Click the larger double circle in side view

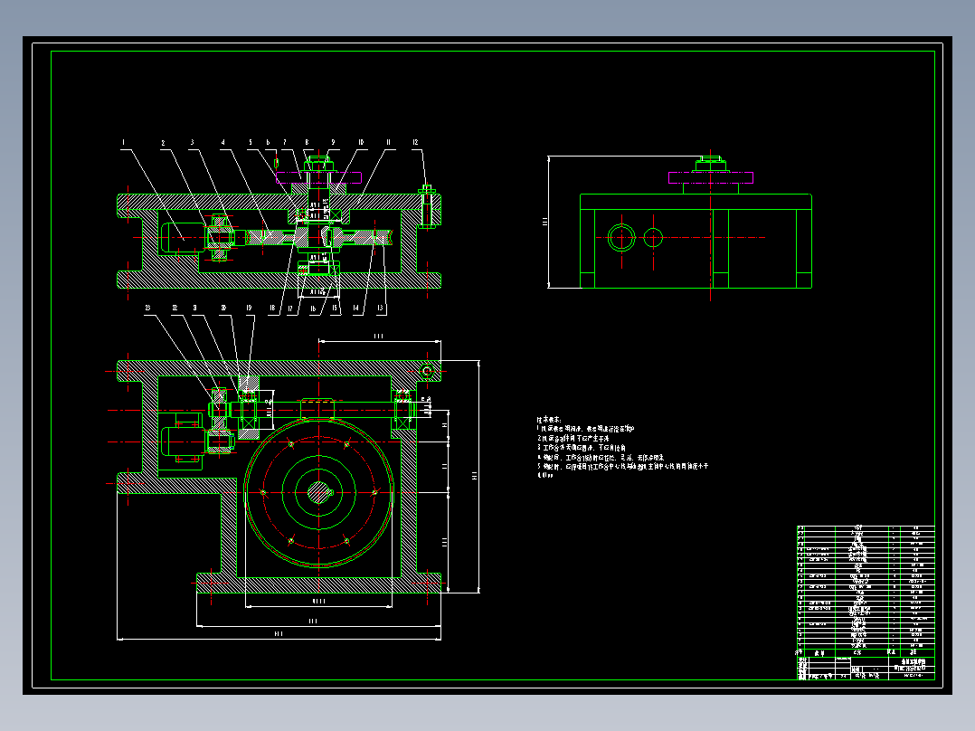coord(621,237)
